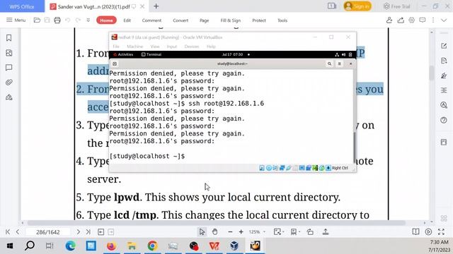Open the Comments panel in left sidebar
Image resolution: width=453 pixels, height=254 pixels.
[x=9, y=68]
